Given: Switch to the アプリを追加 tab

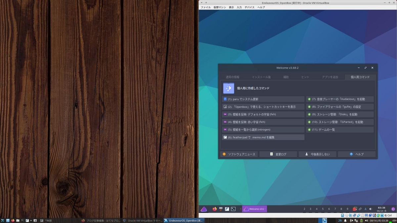Looking at the screenshot, I should tap(330, 77).
